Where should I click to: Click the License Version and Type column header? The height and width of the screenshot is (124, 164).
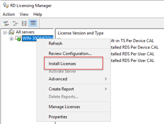click(81, 33)
